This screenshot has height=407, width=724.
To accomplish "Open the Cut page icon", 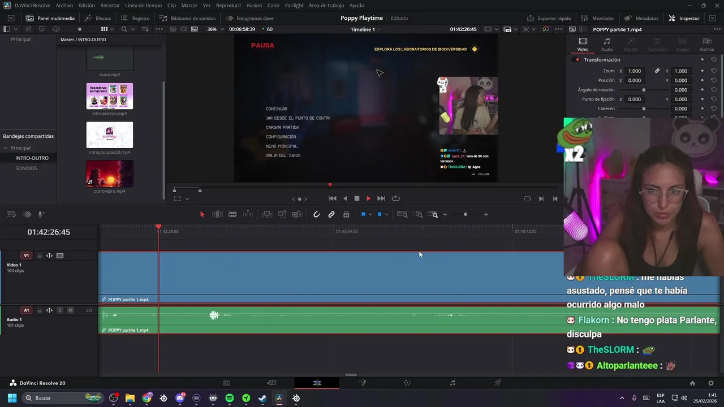I will point(271,383).
